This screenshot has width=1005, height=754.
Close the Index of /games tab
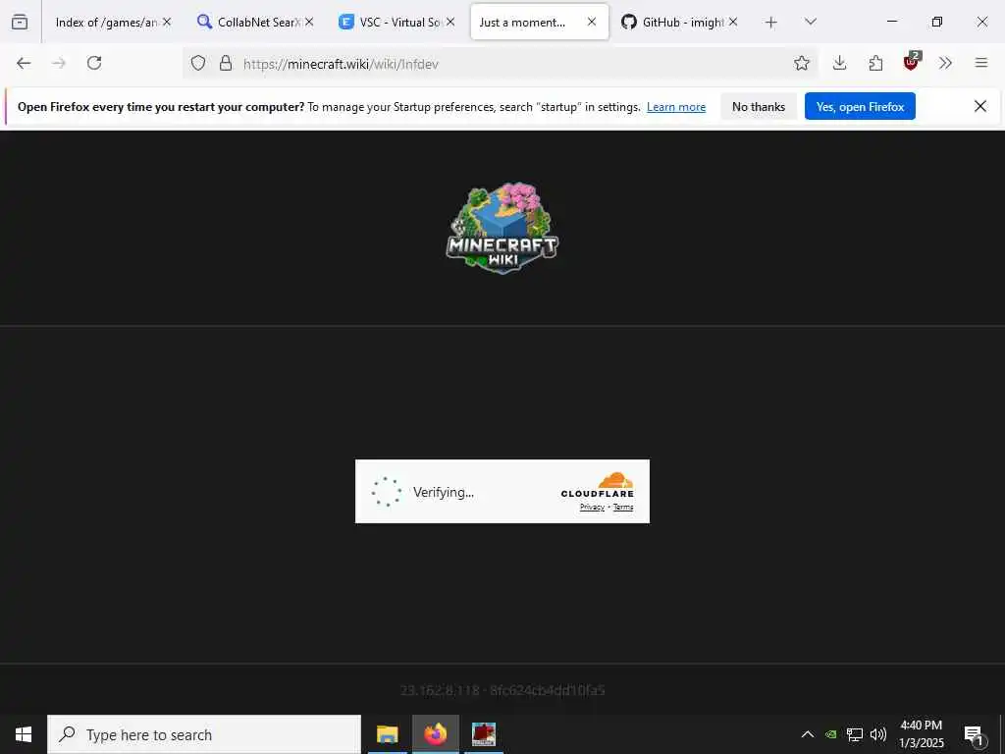pos(167,22)
